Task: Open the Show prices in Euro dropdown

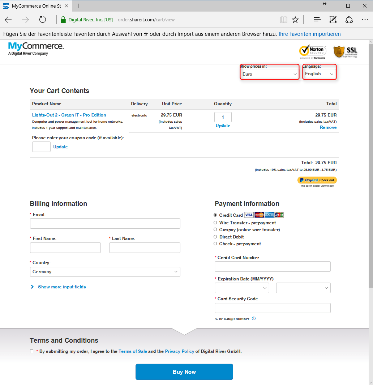Action: pyautogui.click(x=270, y=74)
